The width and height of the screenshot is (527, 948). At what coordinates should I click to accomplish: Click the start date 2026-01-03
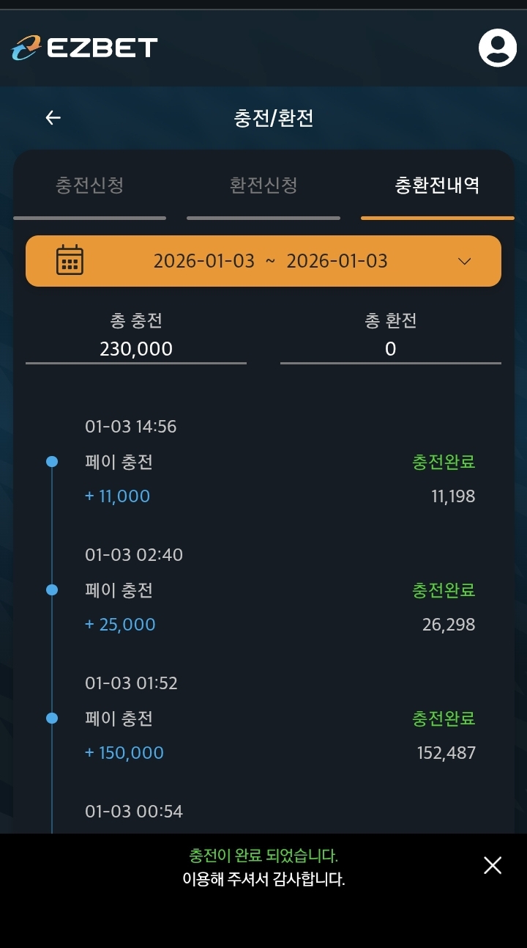point(203,261)
